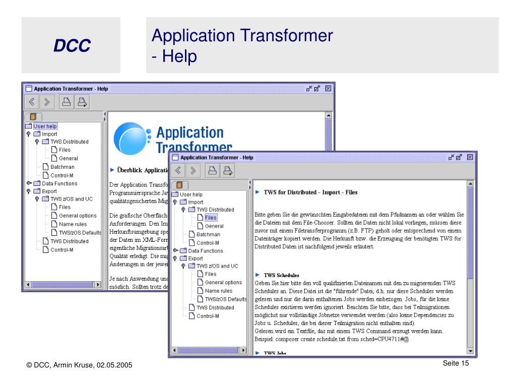Viewport: 516px width, 387px height.
Task: Click rear tree horizontal scrollbar thumb
Action: [62, 284]
